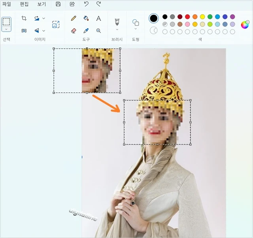253x238 pixels.
Task: Click the Flip image icon
Action: (37, 30)
